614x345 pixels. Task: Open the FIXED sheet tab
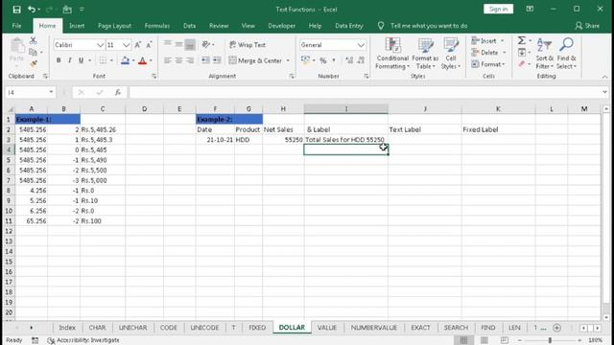[x=257, y=328]
